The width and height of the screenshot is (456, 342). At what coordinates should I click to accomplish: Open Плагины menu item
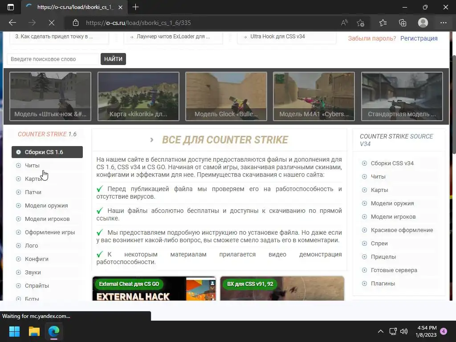point(383,284)
